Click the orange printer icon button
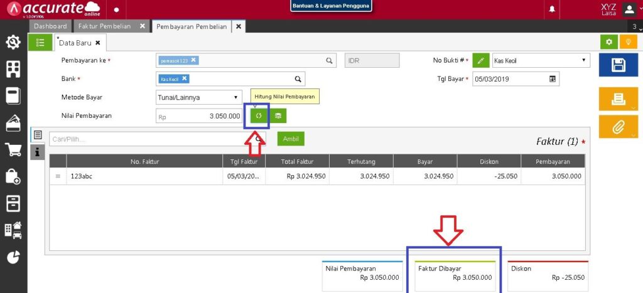This screenshot has width=643, height=293. (x=618, y=99)
